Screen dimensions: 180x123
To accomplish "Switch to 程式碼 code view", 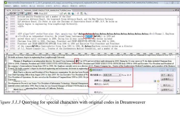I will point(11,13).
